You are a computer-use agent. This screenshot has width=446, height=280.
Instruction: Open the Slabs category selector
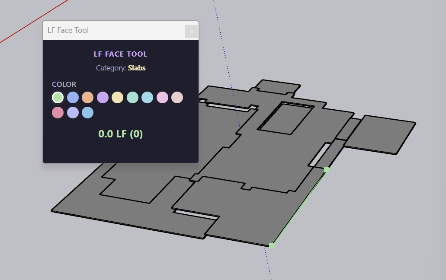click(x=137, y=68)
